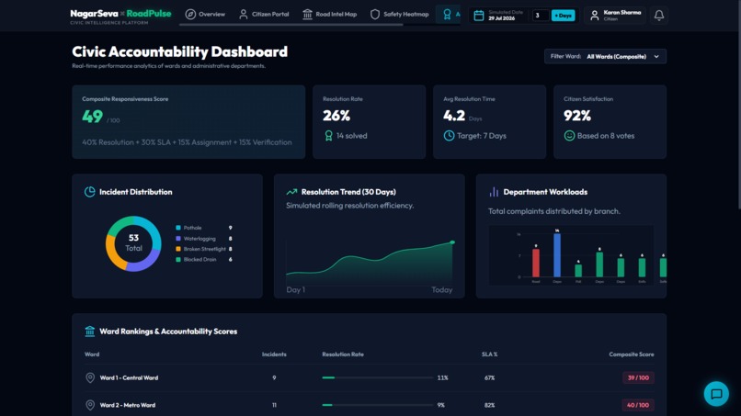Click the Composite Score column header
The image size is (741, 416).
tap(632, 354)
